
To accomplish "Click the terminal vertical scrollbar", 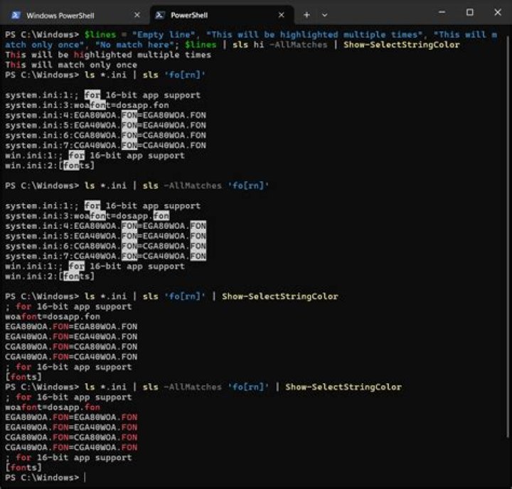I will click(x=508, y=235).
